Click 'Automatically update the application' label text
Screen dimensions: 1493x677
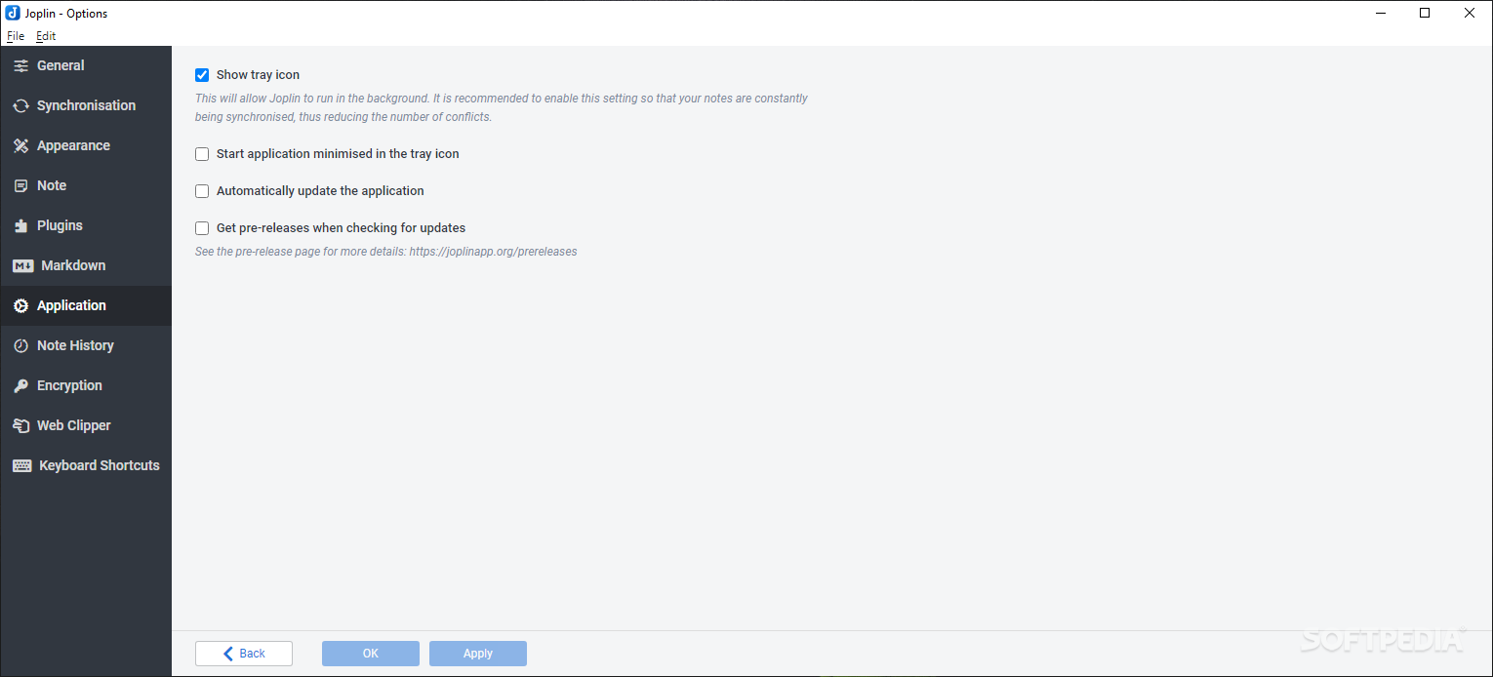pyautogui.click(x=320, y=190)
